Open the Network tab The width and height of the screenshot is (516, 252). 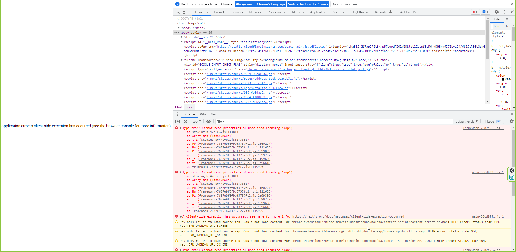255,12
